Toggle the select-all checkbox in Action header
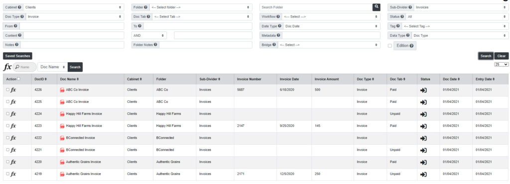 coord(18,79)
